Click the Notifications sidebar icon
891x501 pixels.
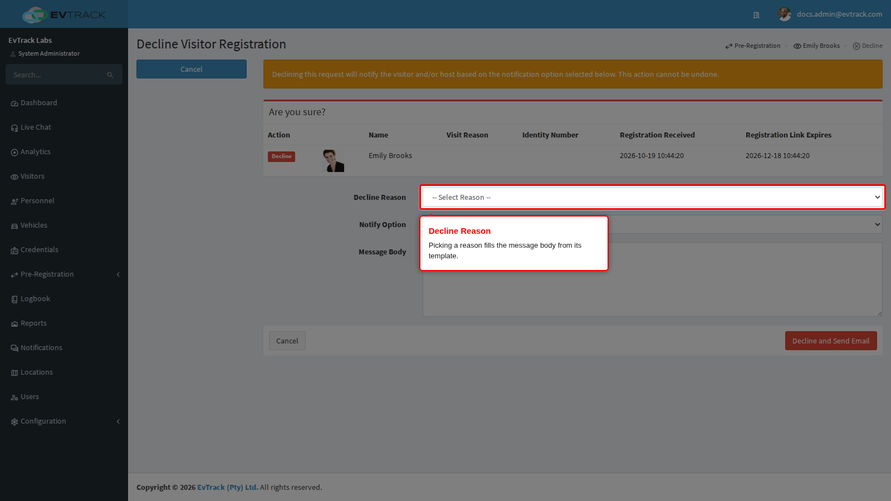tap(14, 348)
